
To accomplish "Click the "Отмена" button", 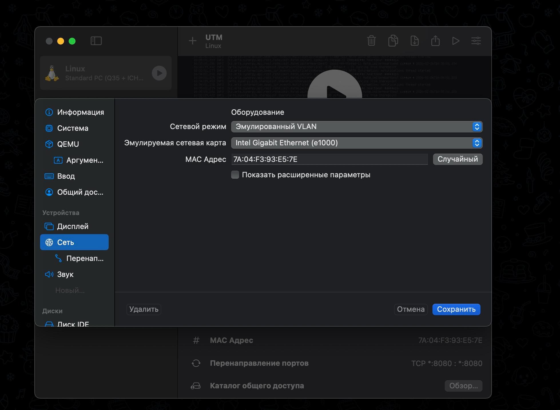I will point(410,309).
